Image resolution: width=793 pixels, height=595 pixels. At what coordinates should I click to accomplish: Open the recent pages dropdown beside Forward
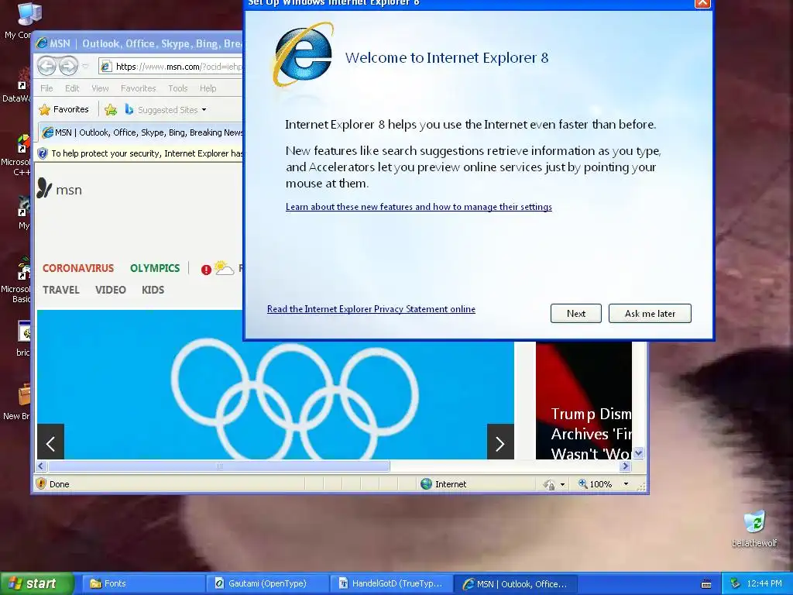click(85, 66)
